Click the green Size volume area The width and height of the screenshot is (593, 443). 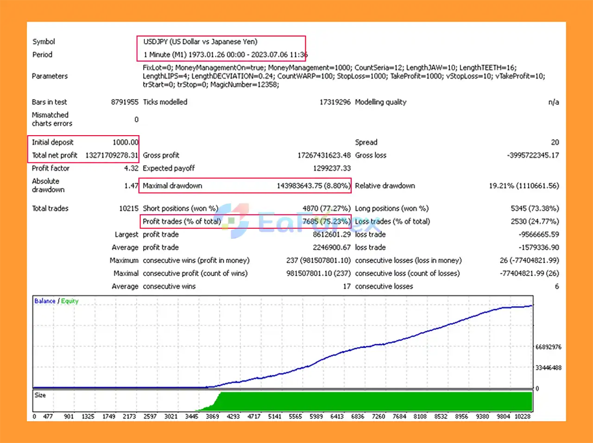tap(371, 401)
